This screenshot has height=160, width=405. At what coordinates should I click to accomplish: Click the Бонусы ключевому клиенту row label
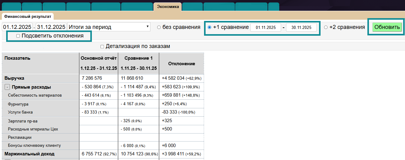click(34, 145)
